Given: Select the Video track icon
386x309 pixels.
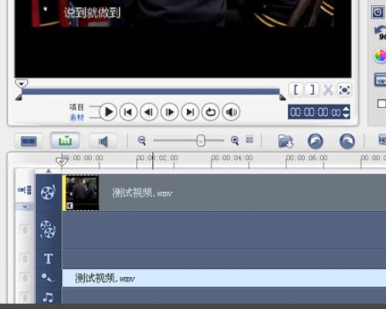Looking at the screenshot, I should pos(48,192).
